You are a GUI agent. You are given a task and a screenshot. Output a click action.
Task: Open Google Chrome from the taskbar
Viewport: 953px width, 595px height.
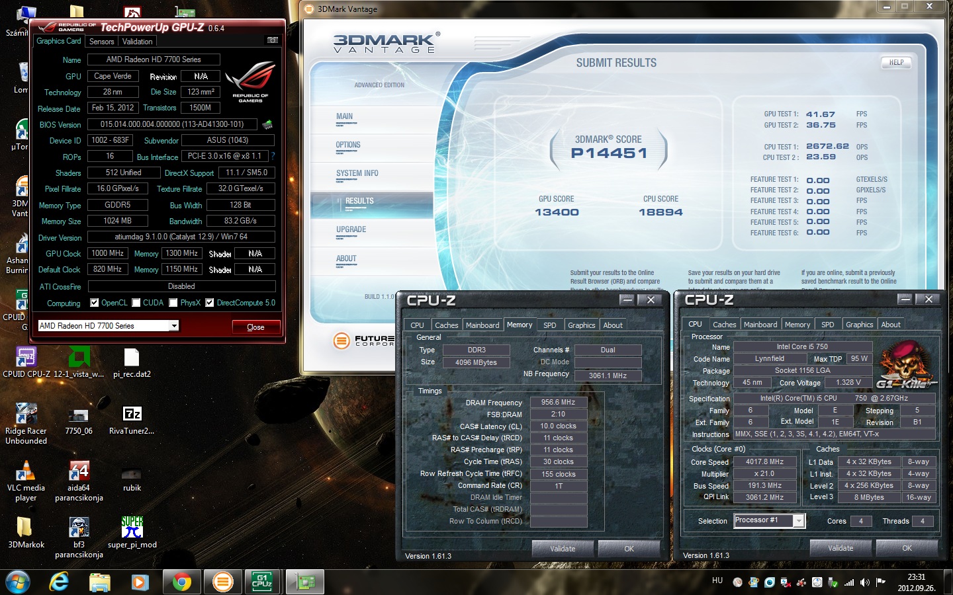pyautogui.click(x=181, y=582)
